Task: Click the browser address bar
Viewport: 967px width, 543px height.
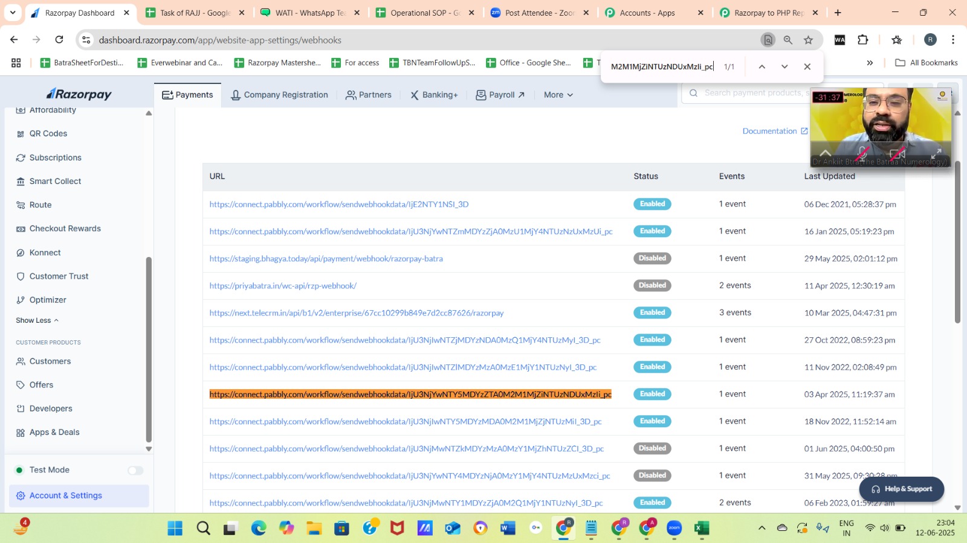Action: (423, 40)
